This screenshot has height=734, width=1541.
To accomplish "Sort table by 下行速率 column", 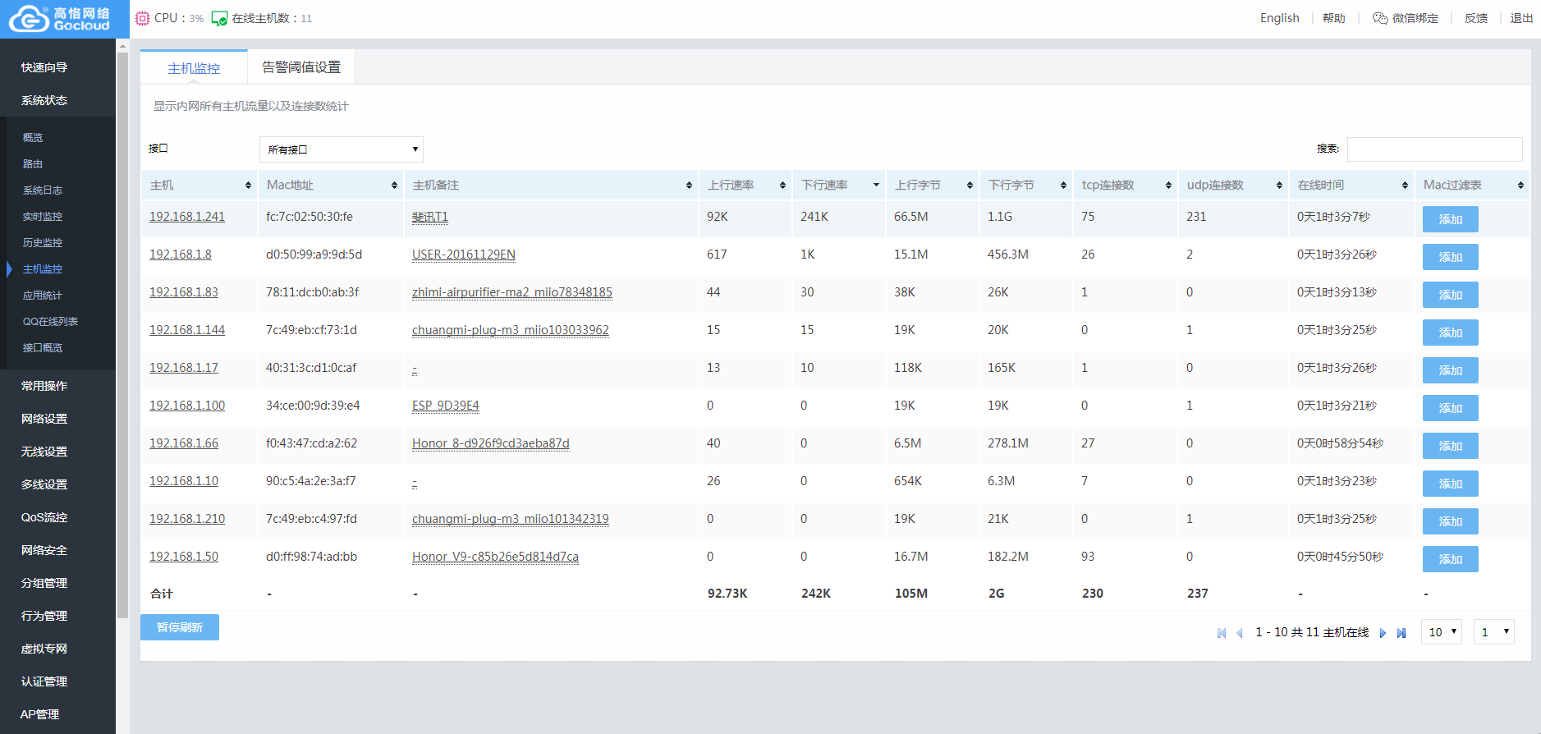I will tap(840, 186).
